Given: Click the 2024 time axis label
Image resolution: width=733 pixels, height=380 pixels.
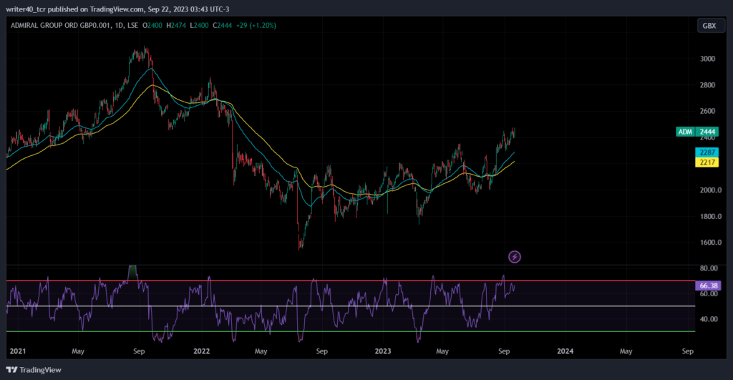Looking at the screenshot, I should click(x=565, y=351).
